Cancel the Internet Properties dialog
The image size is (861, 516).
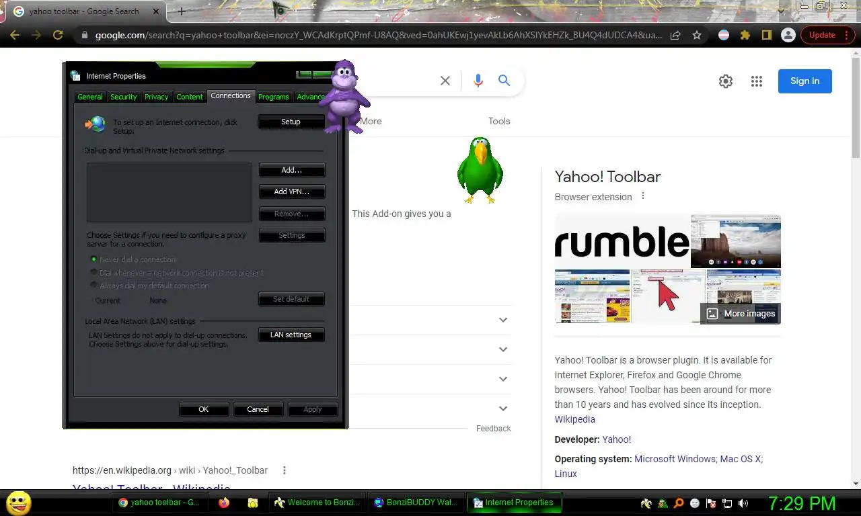point(258,409)
